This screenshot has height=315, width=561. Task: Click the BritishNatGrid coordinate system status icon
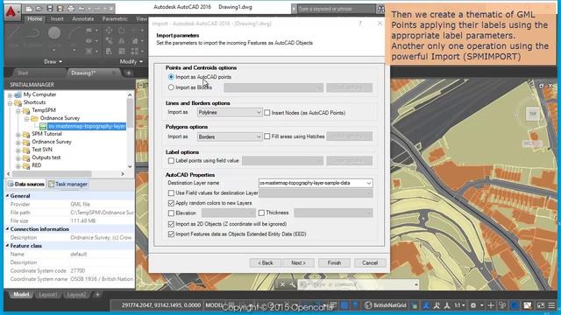(386, 305)
